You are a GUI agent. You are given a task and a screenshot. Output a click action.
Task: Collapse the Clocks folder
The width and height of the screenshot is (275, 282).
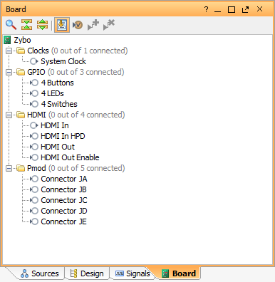[x=9, y=51]
